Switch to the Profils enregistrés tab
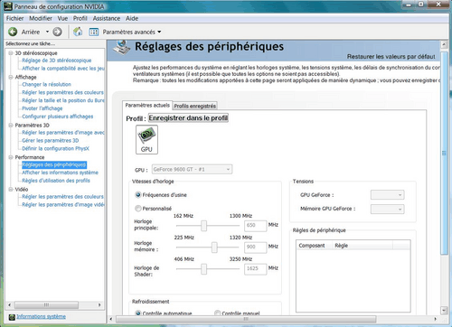Screen dimensions: 452x327 [x=195, y=106]
